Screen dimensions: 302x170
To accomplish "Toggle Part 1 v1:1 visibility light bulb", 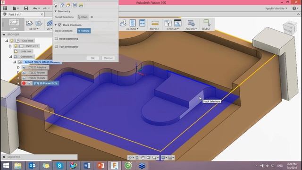I will [16, 46].
